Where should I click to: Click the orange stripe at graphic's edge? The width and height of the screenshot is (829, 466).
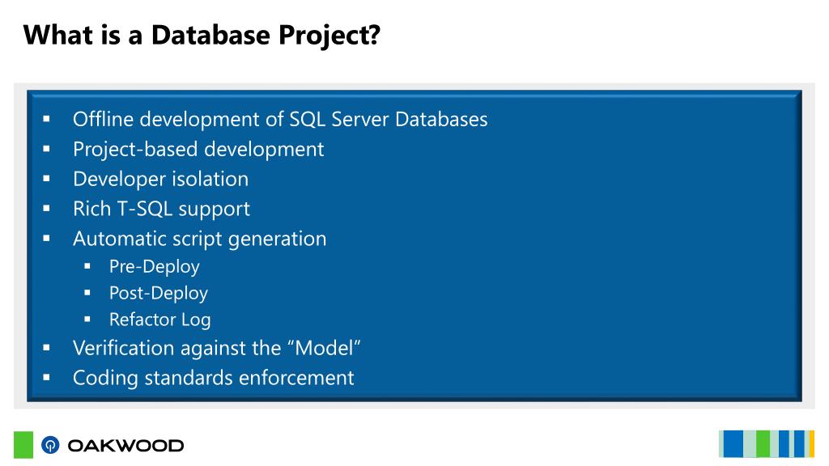click(x=811, y=444)
